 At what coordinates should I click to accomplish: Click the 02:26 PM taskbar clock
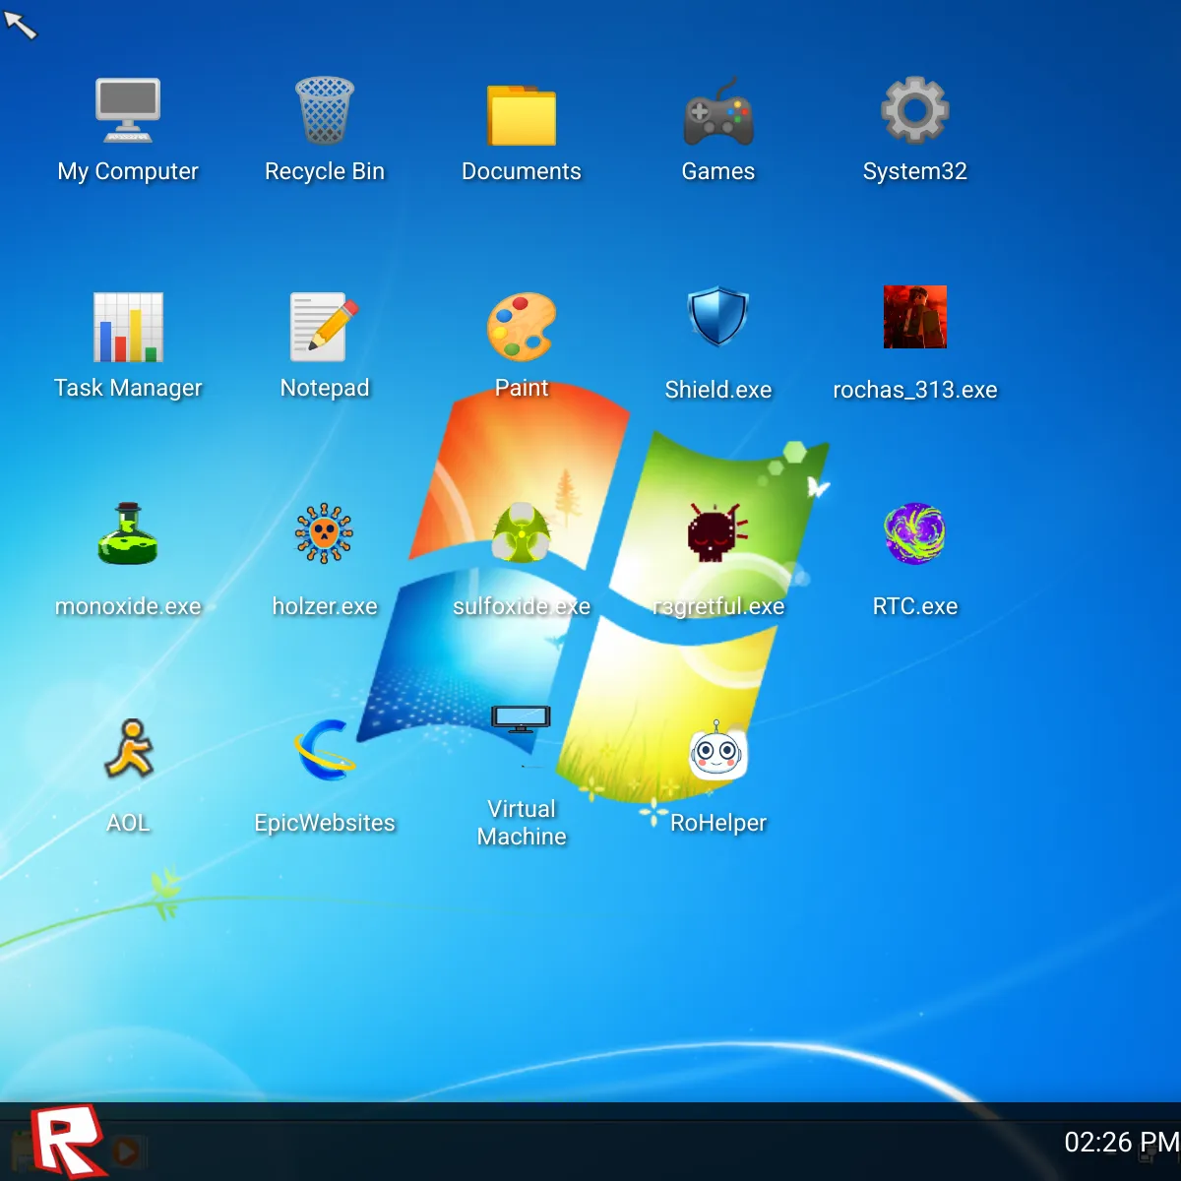coord(1121,1143)
